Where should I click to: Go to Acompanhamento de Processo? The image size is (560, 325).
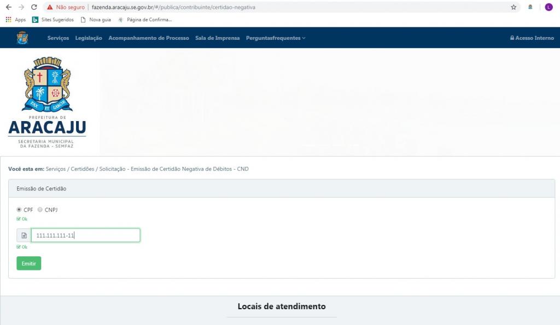(x=148, y=38)
